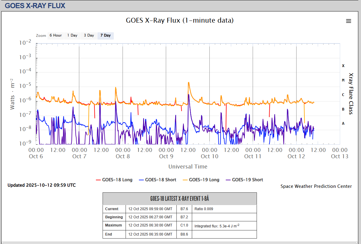Viewport: 361px width, 244px height.
Task: Click the purple GOES-19 Short legend line
Action: (227, 180)
